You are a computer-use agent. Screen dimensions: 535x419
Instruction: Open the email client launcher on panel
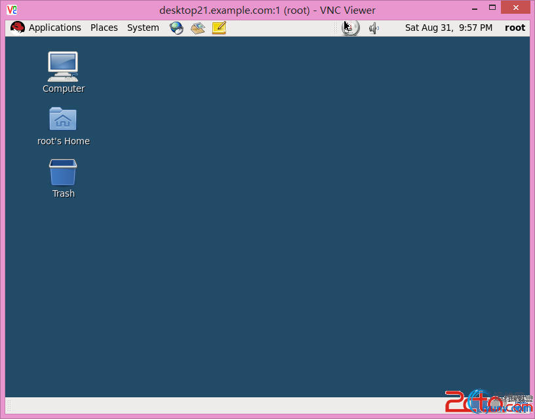coord(197,28)
